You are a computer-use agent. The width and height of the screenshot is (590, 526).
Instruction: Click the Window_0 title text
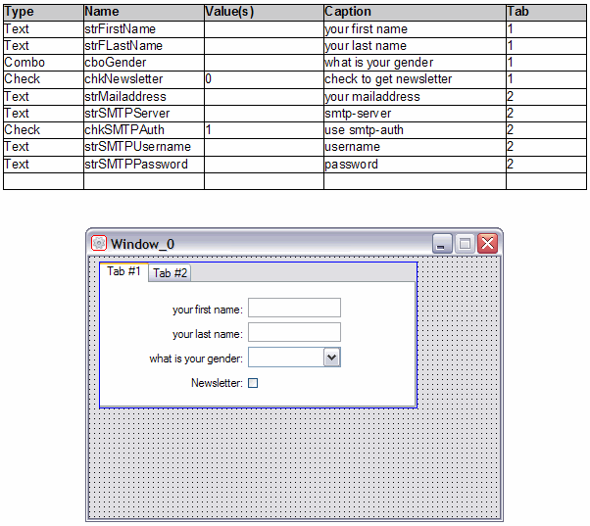(143, 244)
